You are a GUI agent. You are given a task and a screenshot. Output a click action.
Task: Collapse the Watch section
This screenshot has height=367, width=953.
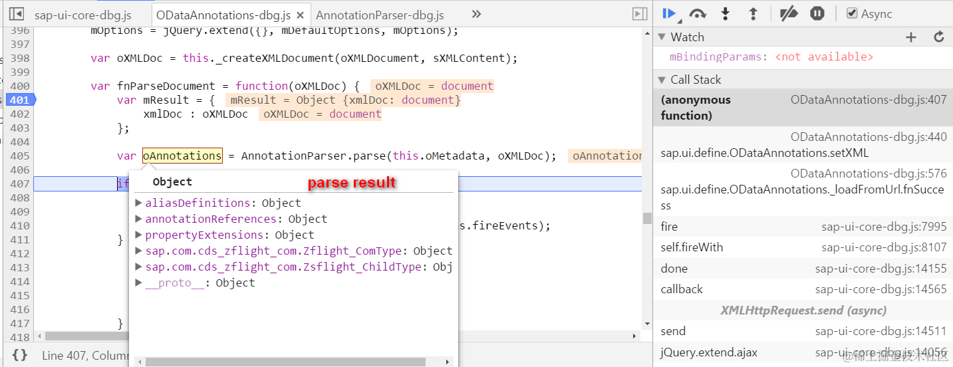662,37
